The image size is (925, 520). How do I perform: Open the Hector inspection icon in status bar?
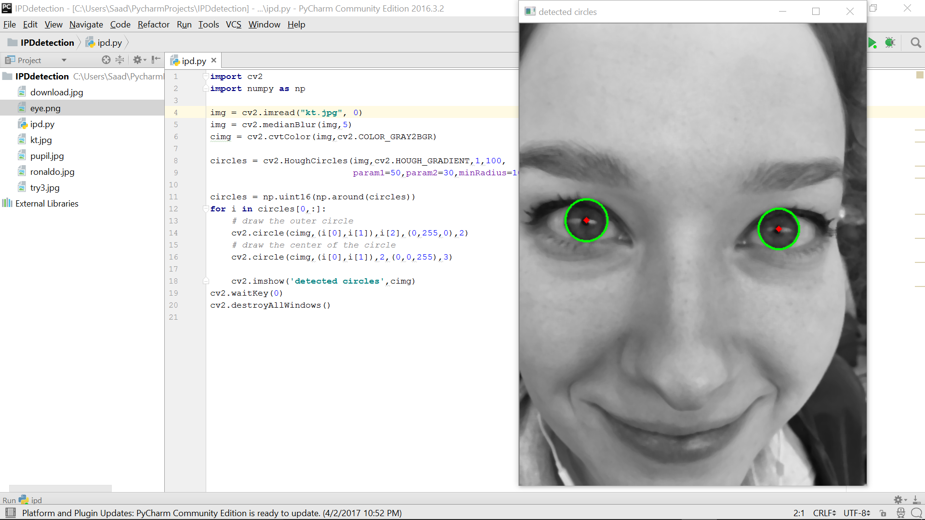coord(900,513)
